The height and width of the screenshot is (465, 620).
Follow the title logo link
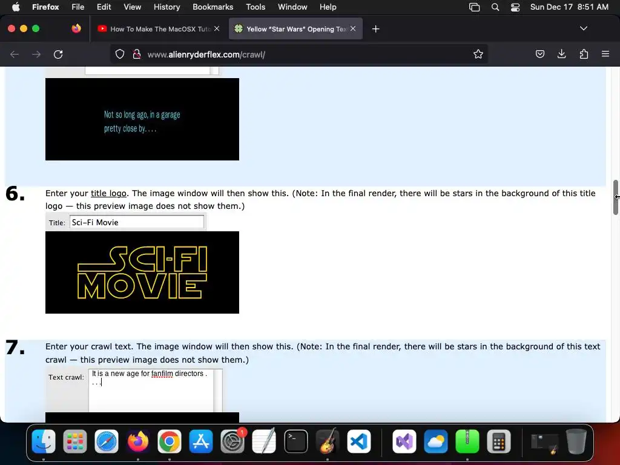pos(108,193)
